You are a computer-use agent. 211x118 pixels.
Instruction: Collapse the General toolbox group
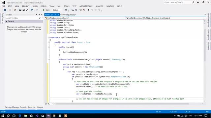coord(7,21)
